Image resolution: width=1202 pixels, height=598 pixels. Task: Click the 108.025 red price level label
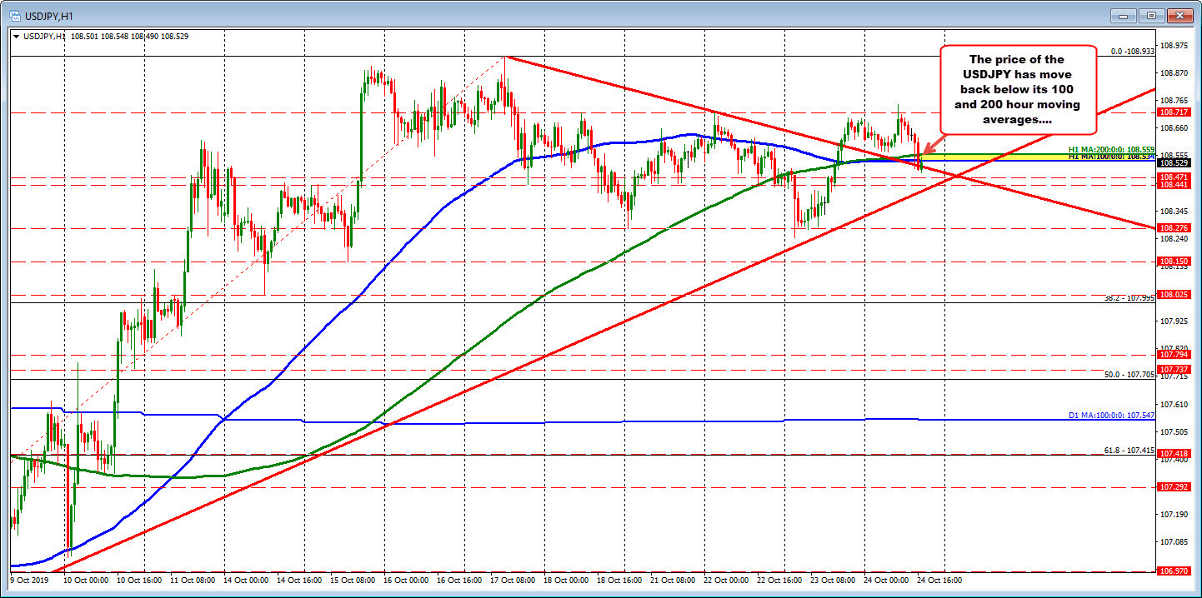click(x=1174, y=294)
